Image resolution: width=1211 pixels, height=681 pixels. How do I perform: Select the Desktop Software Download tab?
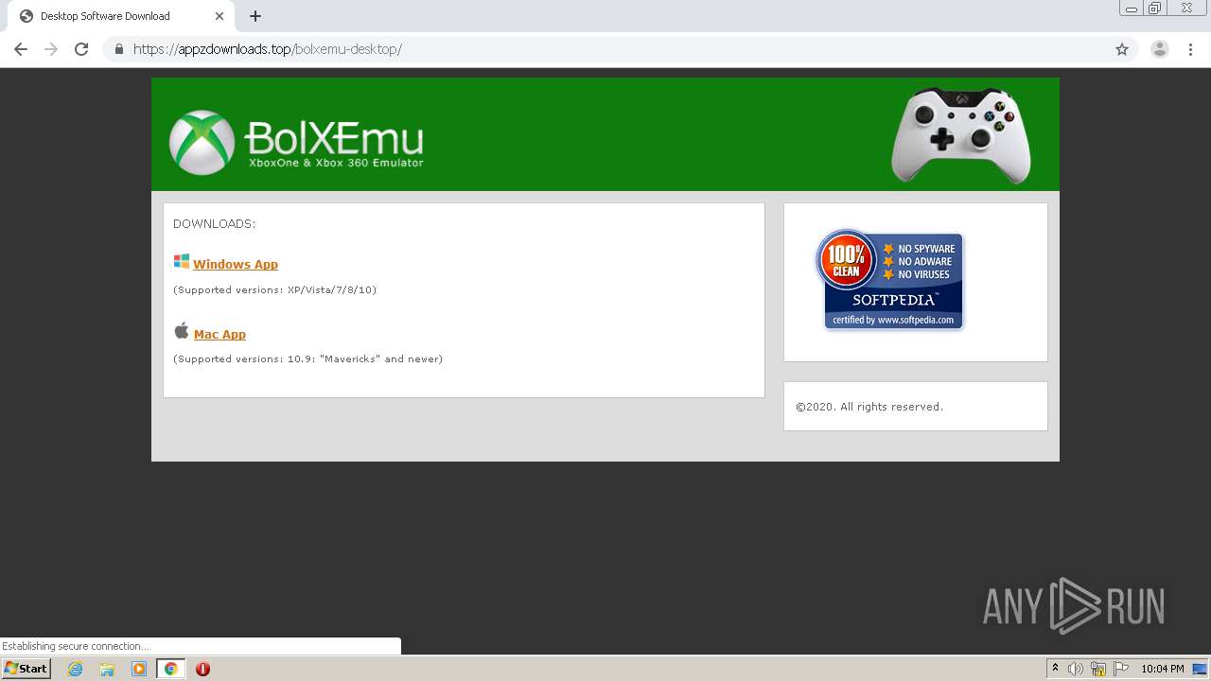click(120, 16)
